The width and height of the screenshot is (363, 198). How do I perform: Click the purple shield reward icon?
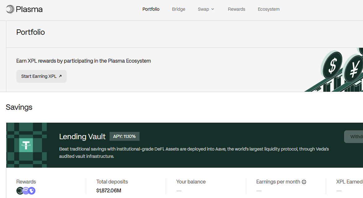[x=32, y=191]
